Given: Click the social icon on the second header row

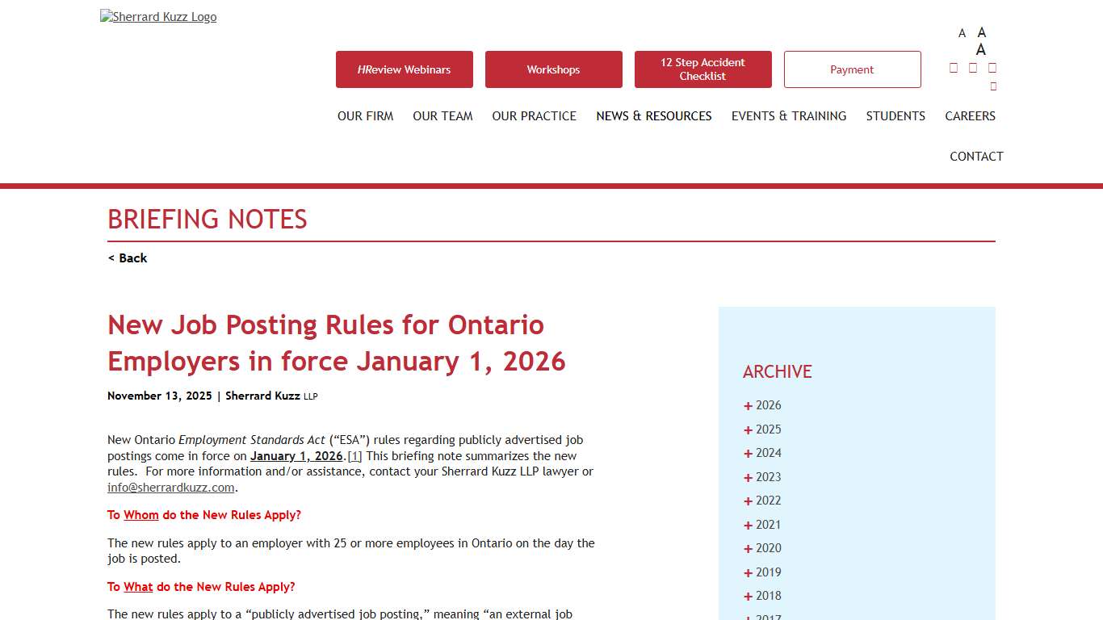Looking at the screenshot, I should 992,86.
